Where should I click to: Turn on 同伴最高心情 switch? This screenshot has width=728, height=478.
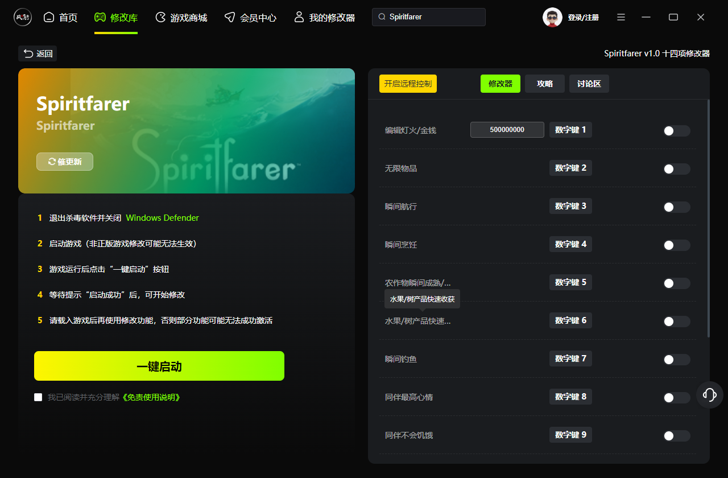click(x=676, y=398)
